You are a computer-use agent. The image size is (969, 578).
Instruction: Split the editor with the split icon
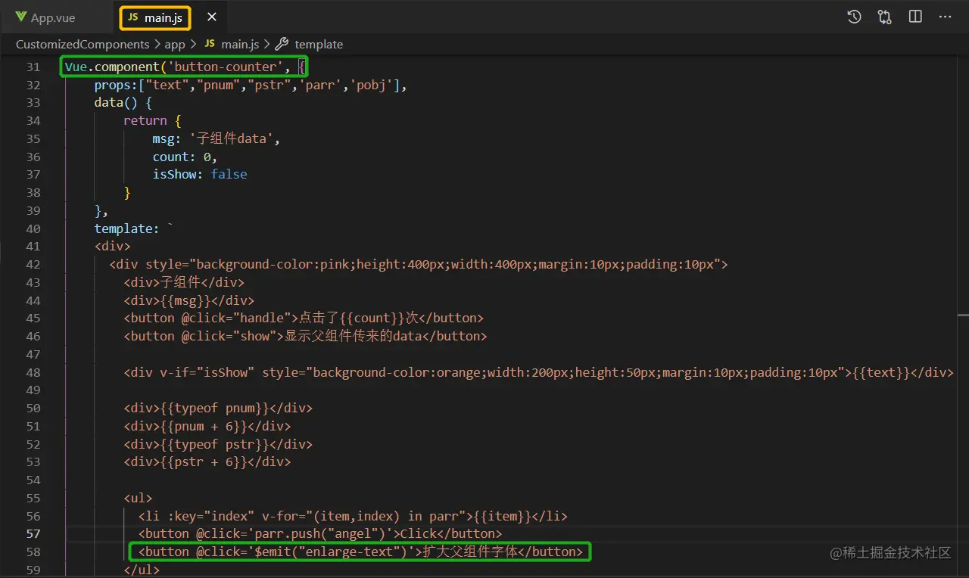[915, 17]
